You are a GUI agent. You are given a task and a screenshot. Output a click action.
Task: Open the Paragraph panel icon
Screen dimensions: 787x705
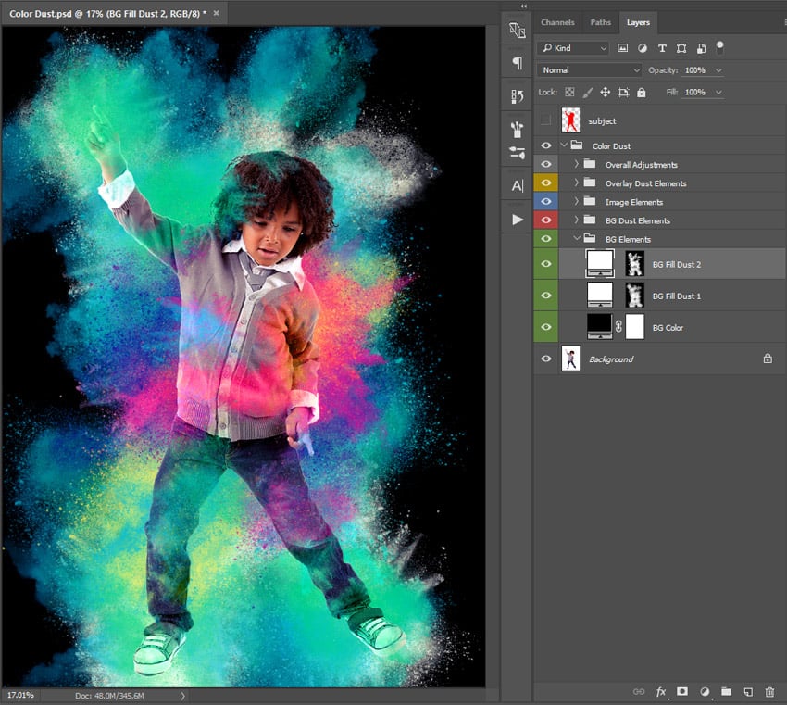click(x=517, y=63)
